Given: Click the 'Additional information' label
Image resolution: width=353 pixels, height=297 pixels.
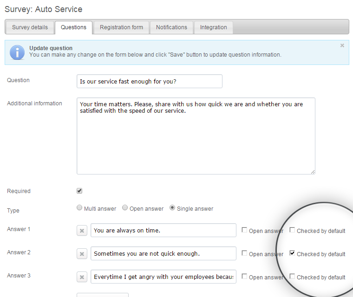Looking at the screenshot, I should click(34, 103).
